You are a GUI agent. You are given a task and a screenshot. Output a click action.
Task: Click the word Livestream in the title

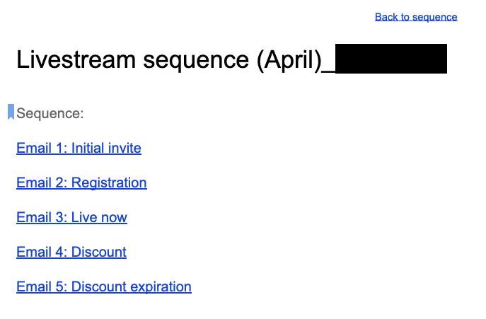pyautogui.click(x=76, y=59)
